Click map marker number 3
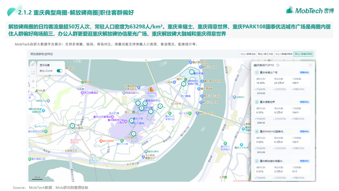The width and height of the screenshot is (339, 191). point(138,103)
